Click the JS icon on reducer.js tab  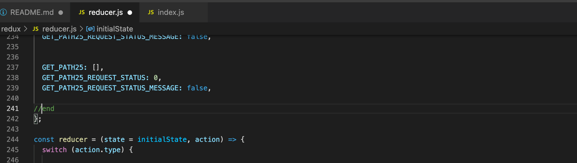point(82,12)
